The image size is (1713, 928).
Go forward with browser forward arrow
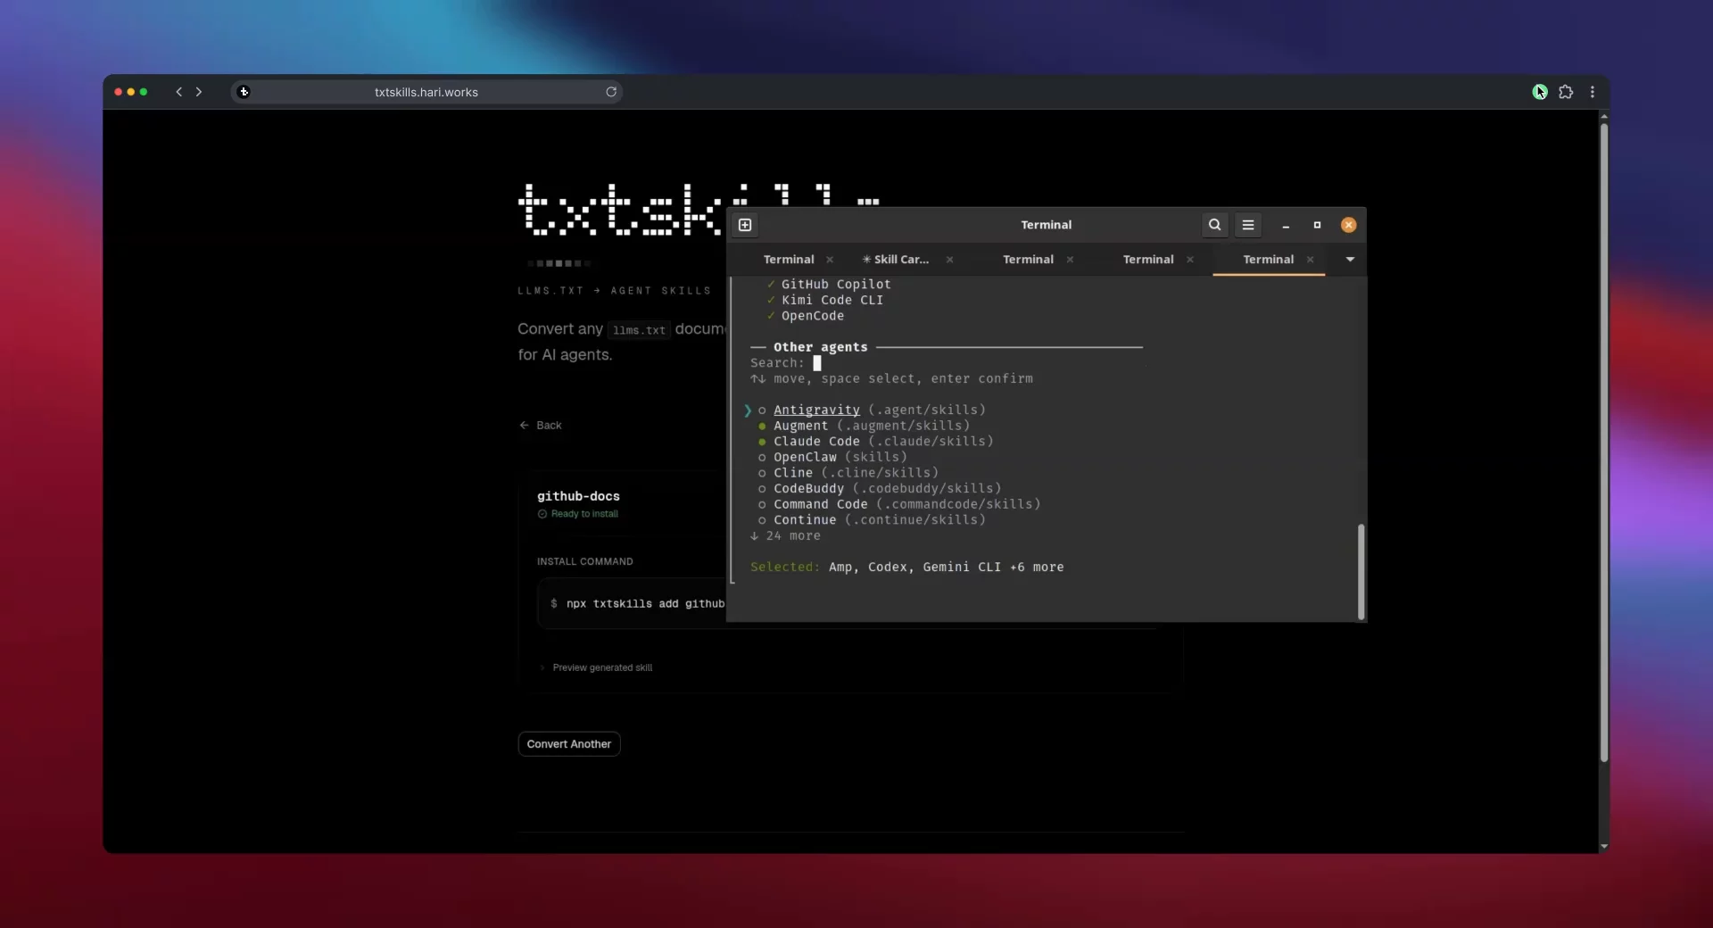click(199, 92)
